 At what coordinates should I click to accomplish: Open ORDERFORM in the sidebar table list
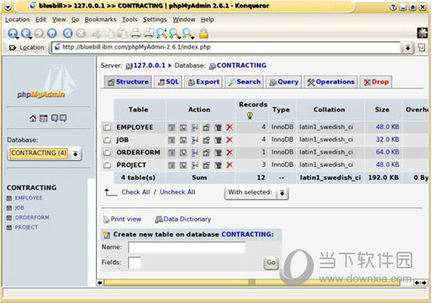(32, 218)
